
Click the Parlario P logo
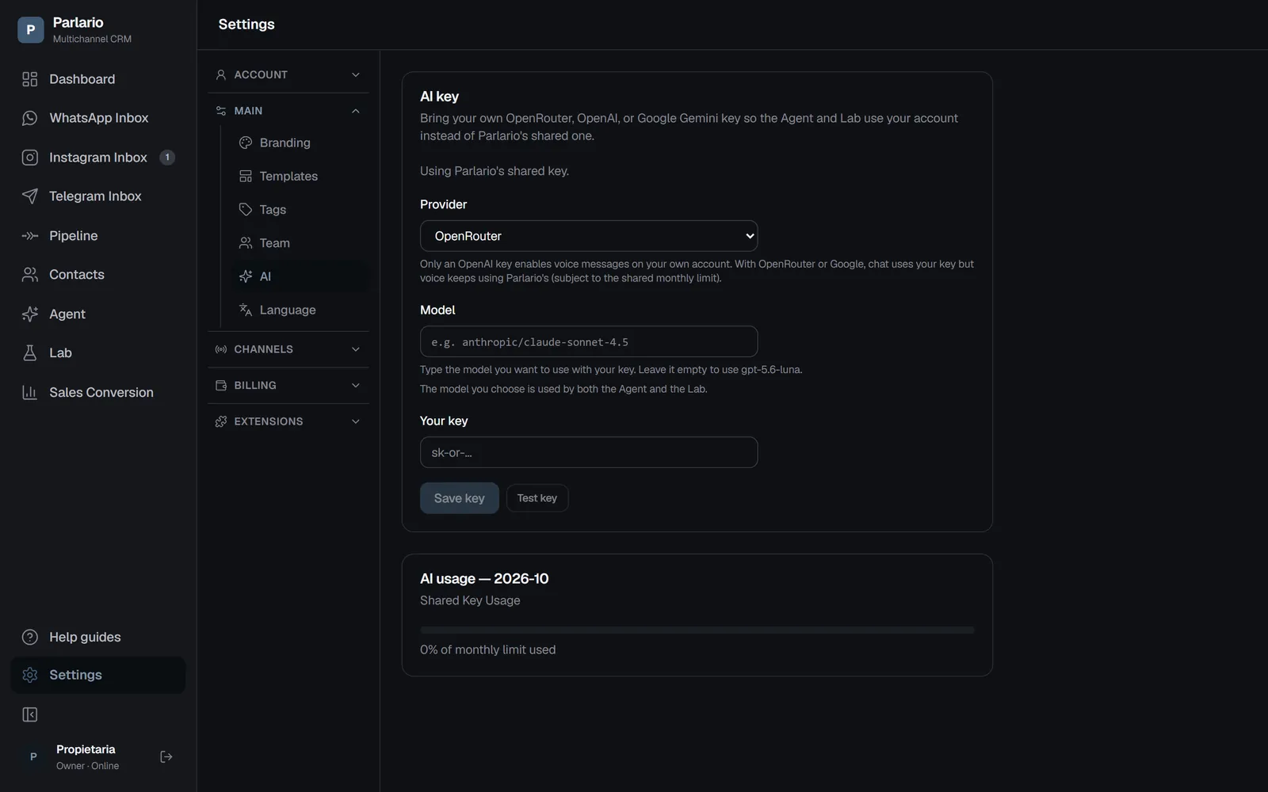tap(31, 30)
